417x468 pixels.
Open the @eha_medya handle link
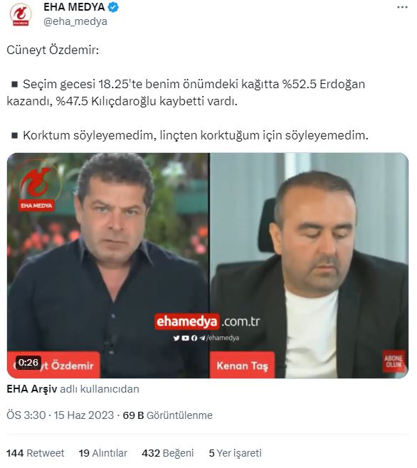[75, 21]
